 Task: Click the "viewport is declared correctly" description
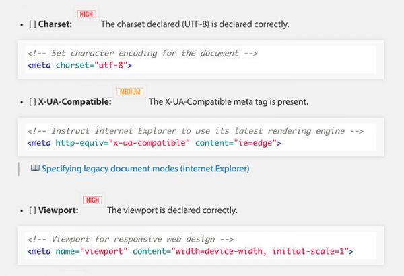pos(172,210)
